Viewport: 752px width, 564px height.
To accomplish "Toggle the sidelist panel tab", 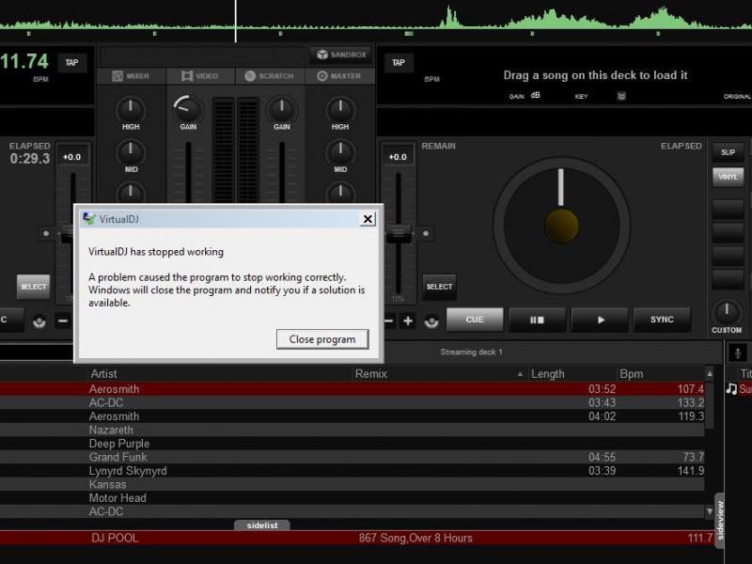I will tap(261, 525).
